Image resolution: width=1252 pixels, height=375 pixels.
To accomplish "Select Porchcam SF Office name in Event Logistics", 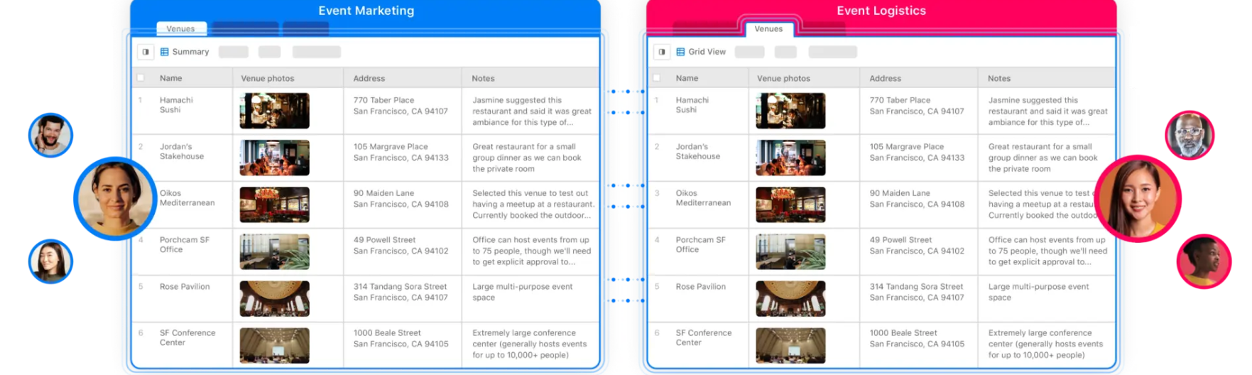I will pyautogui.click(x=701, y=245).
